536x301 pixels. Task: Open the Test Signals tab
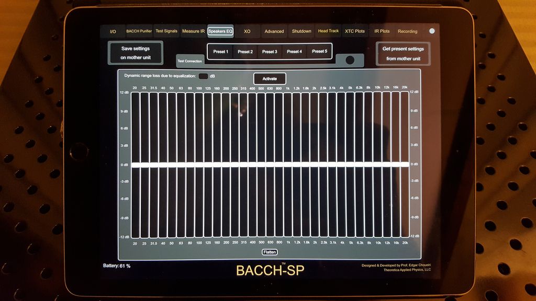click(166, 31)
